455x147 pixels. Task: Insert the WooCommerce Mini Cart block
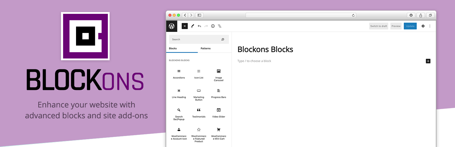[219, 134]
